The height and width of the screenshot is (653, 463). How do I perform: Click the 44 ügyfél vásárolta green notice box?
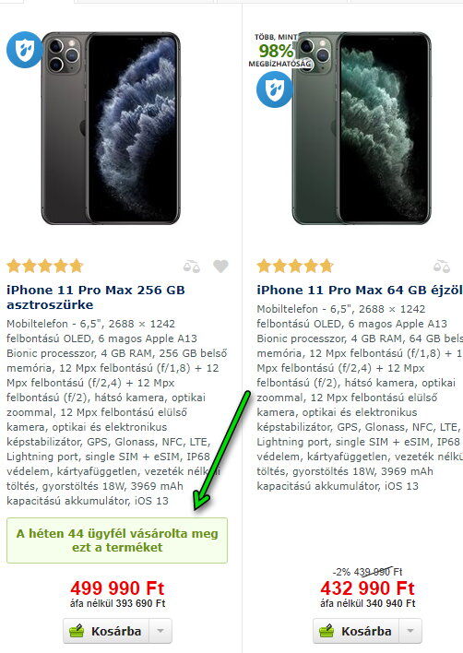(x=117, y=540)
